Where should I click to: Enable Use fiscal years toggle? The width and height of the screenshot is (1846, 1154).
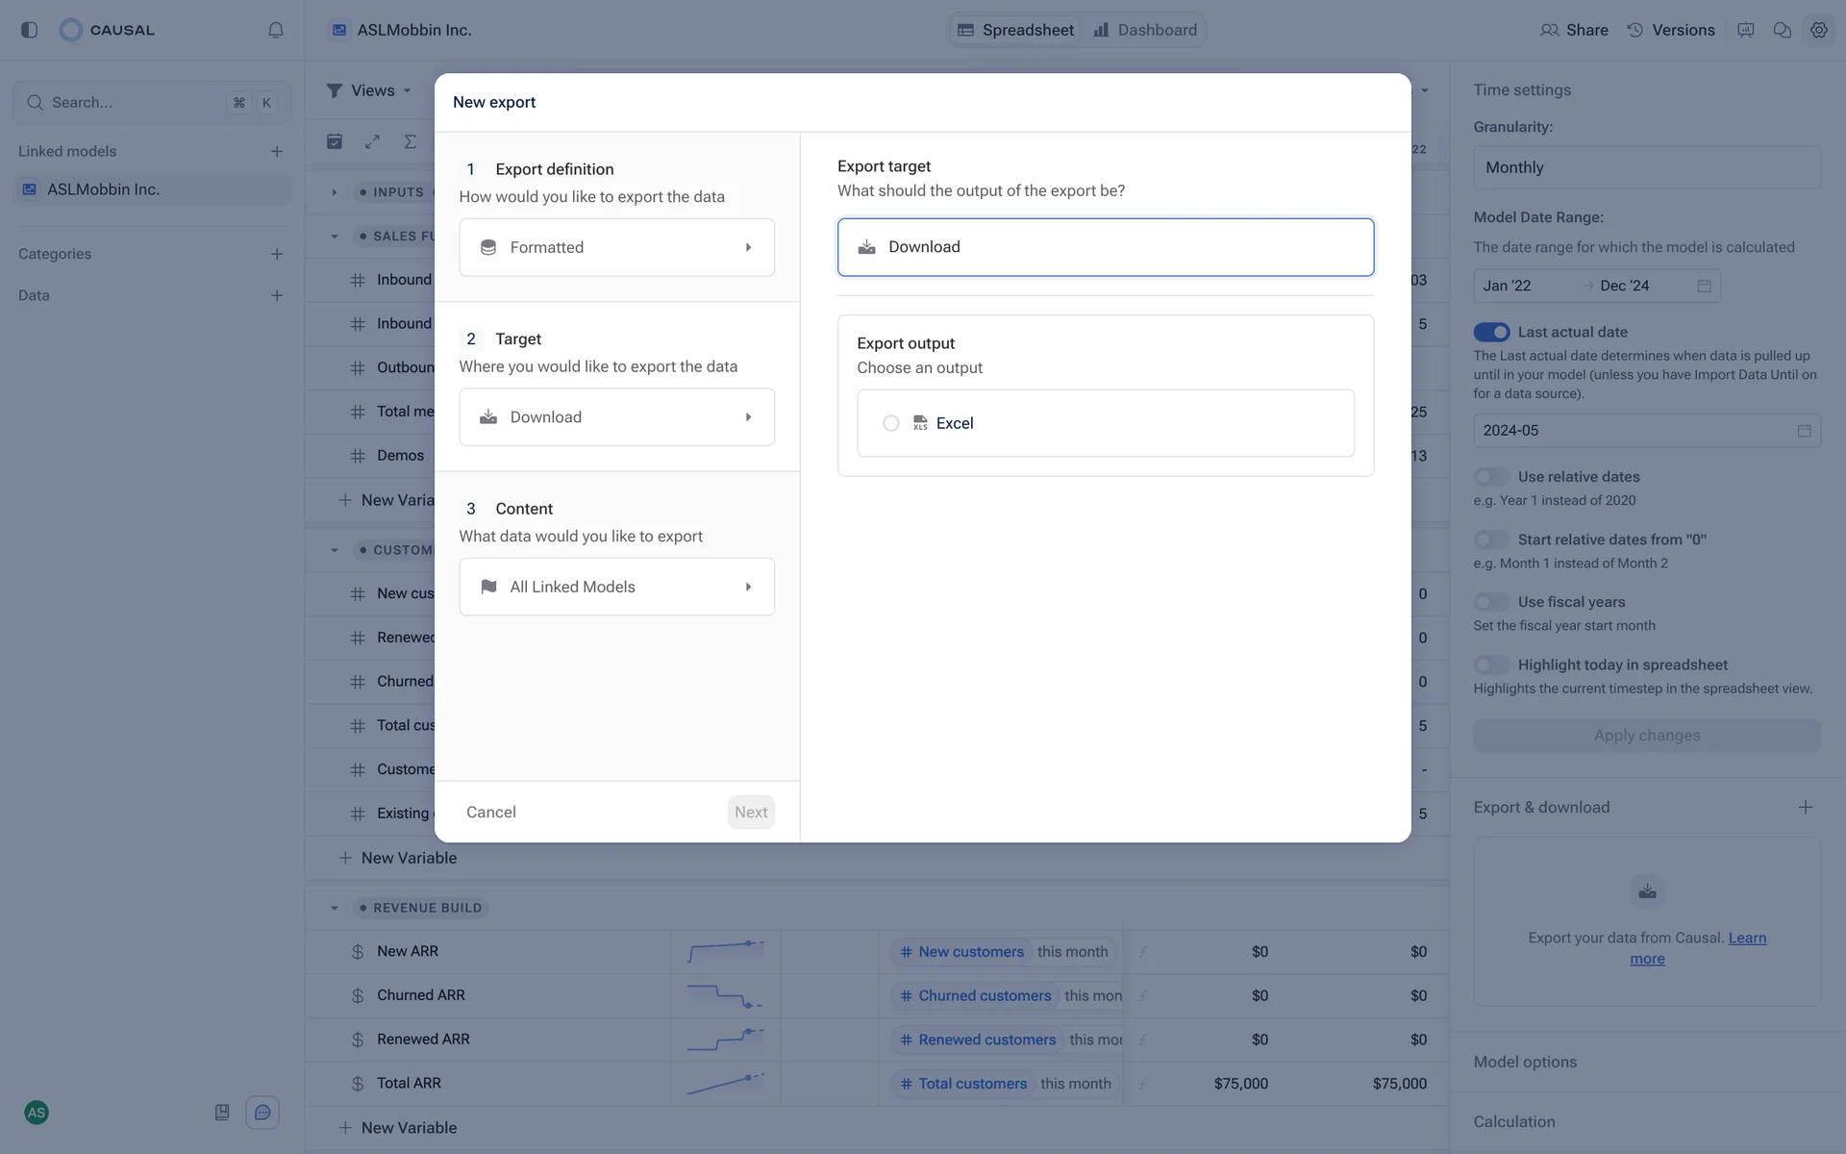pos(1491,602)
